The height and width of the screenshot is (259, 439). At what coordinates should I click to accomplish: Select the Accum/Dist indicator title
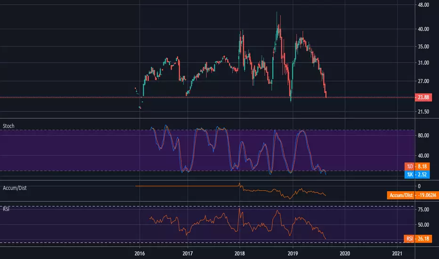point(15,188)
